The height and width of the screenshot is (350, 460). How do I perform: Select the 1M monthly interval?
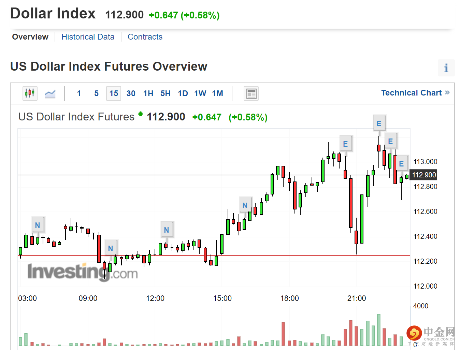click(x=218, y=93)
